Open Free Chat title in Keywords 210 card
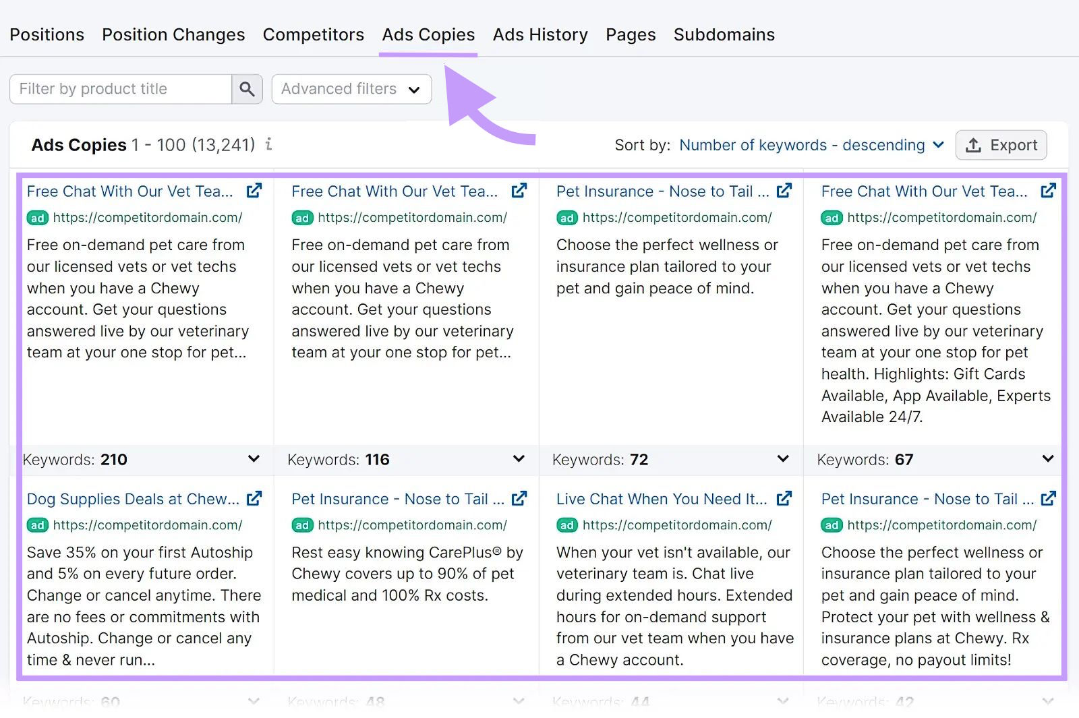1079x718 pixels. [x=130, y=191]
